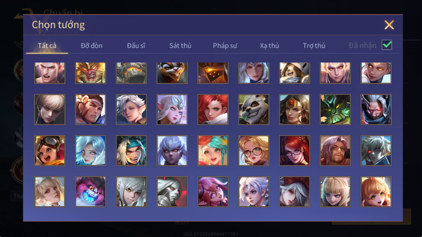Select the steel-masked dark knight hero
The height and width of the screenshot is (237, 422).
point(172,192)
